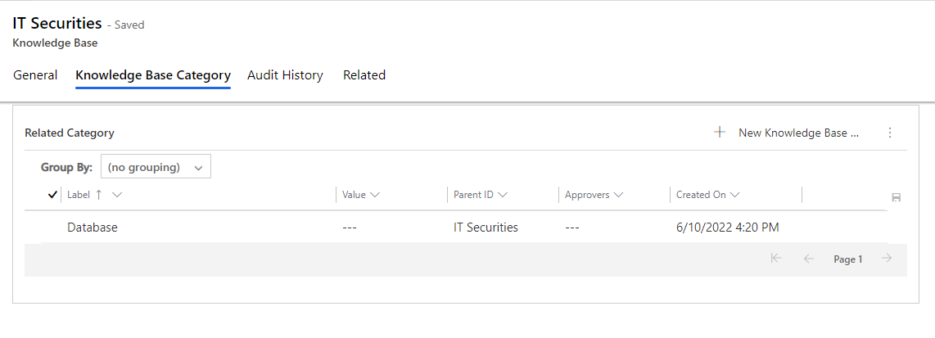The height and width of the screenshot is (338, 935).
Task: Open the Audit History tab
Action: point(285,75)
